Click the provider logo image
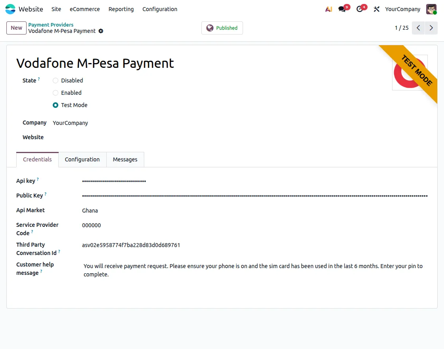This screenshot has width=444, height=349. click(x=410, y=73)
